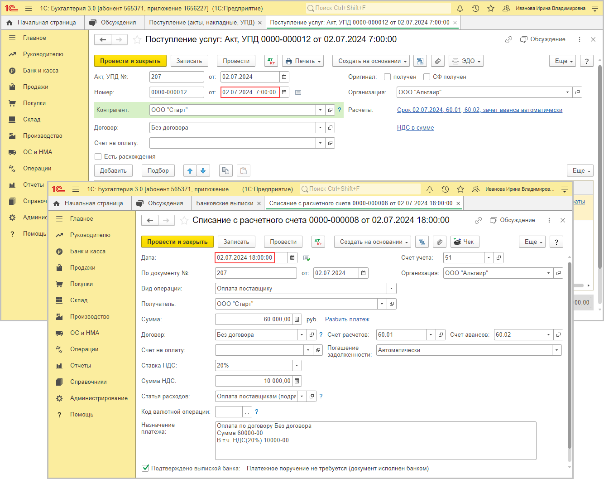Open Банк и касса section in top sidebar
604x479 pixels.
point(41,71)
